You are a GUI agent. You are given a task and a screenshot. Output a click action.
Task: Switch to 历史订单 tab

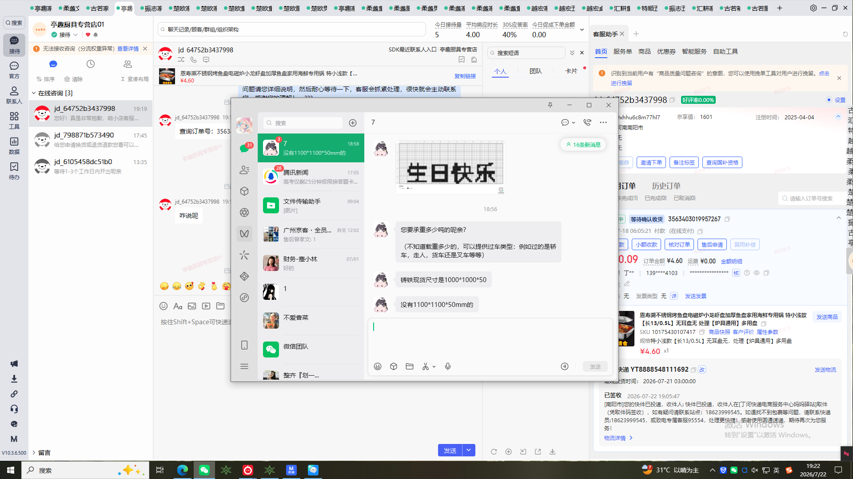[x=666, y=186]
